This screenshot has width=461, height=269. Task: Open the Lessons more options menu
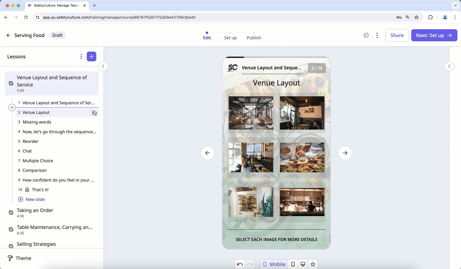(x=81, y=57)
